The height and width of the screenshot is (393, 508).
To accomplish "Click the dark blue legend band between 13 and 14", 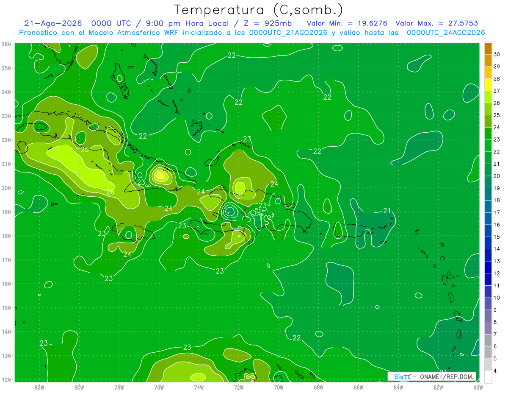I will 488,255.
